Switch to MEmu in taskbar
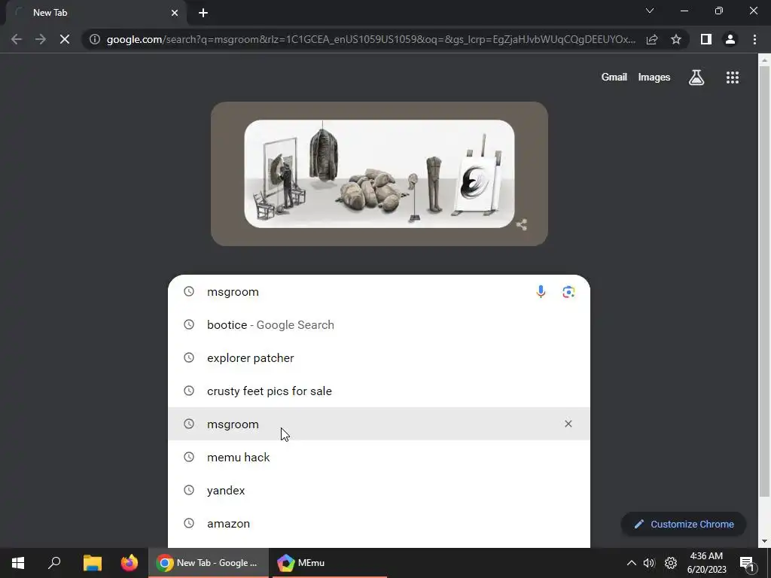 click(328, 563)
